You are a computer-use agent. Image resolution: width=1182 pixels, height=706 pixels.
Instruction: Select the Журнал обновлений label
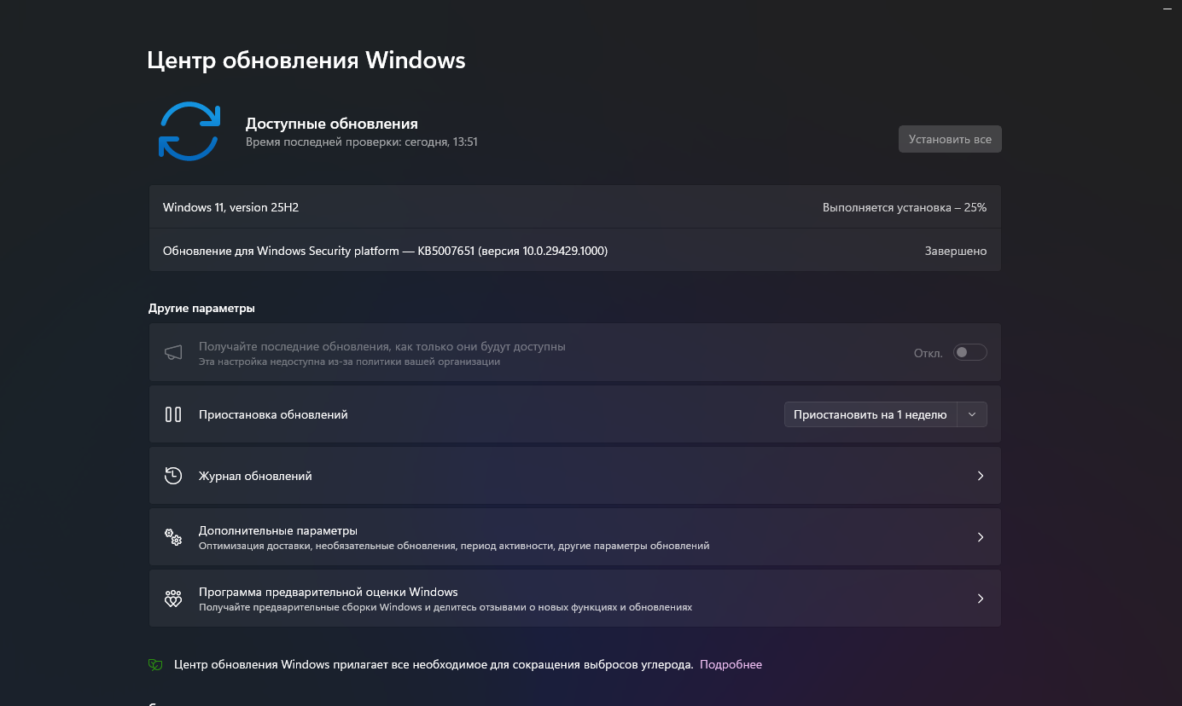click(255, 476)
